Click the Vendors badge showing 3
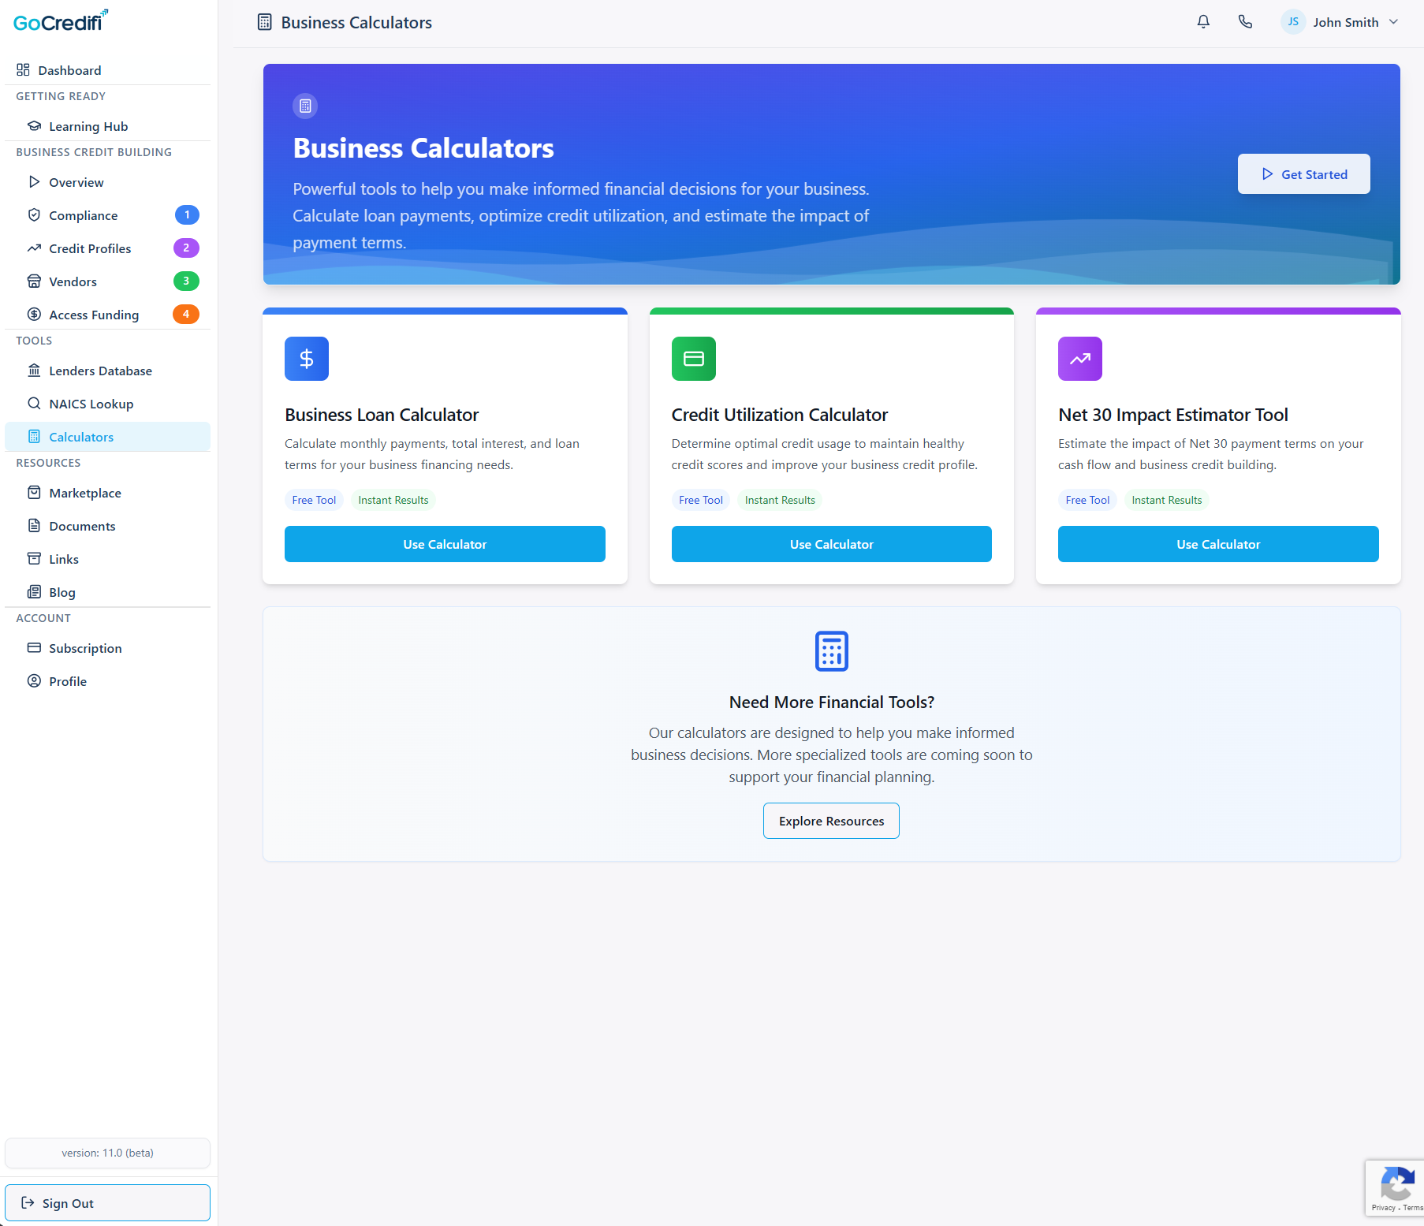The height and width of the screenshot is (1226, 1424). (x=185, y=281)
